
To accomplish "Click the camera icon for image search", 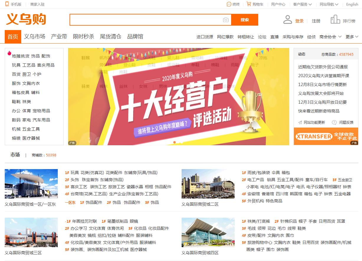I will pyautogui.click(x=225, y=20).
